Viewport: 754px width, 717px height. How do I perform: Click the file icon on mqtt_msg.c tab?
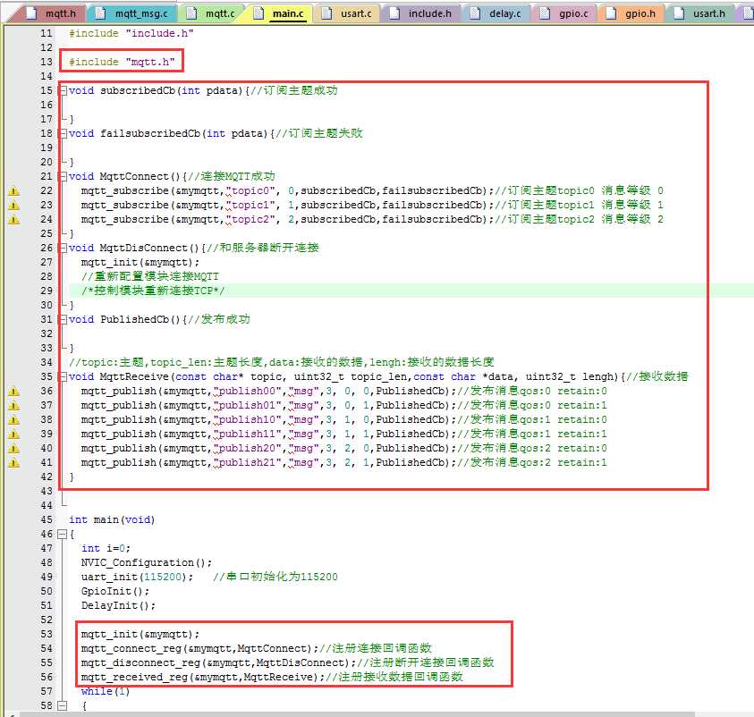(x=100, y=13)
